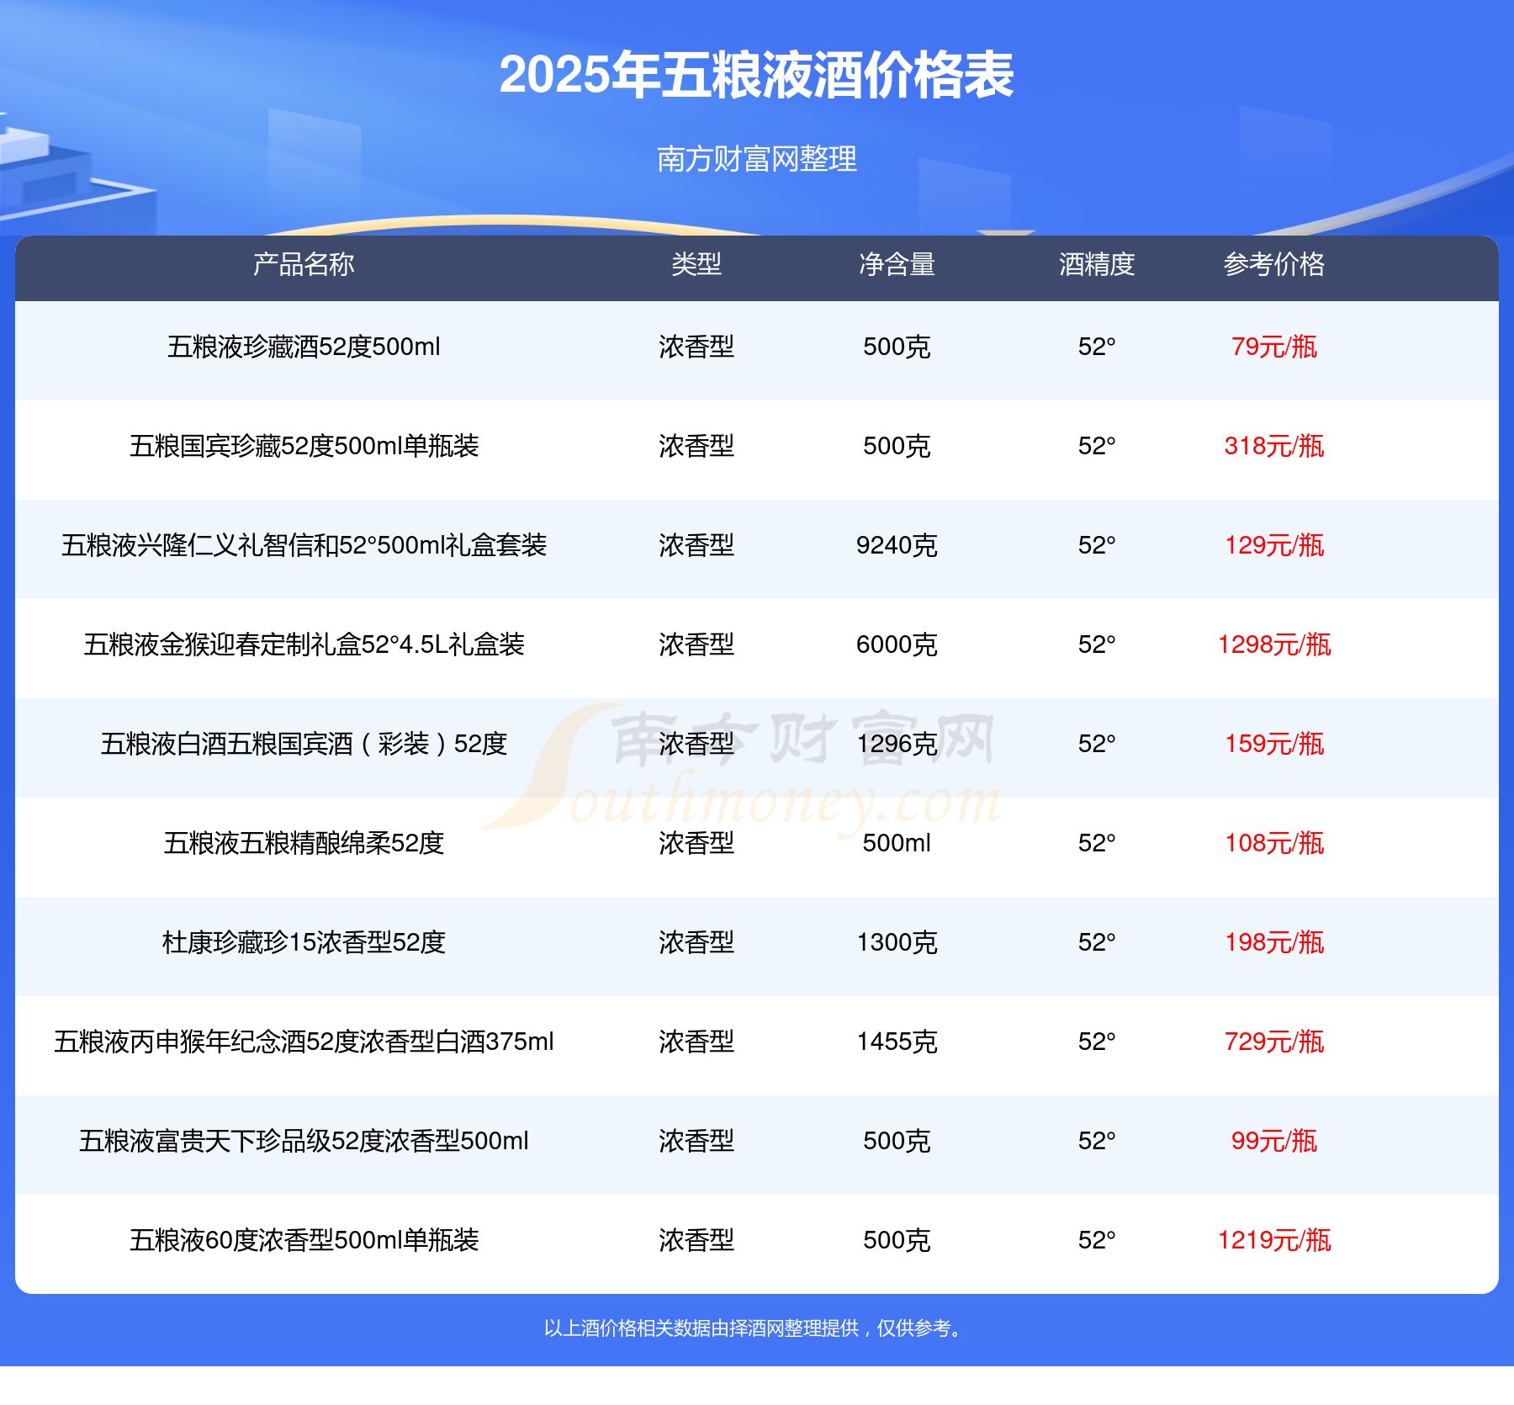Click 500克 in the 五粮国宾珍藏 row
Screen dimensions: 1514x1405
click(x=897, y=446)
